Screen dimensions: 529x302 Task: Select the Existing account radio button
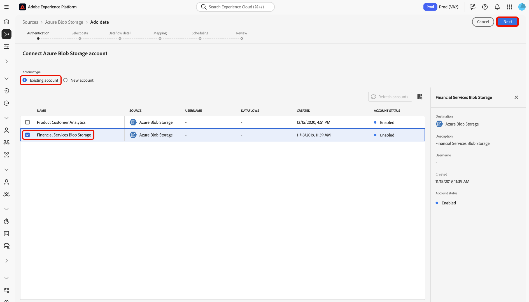25,80
